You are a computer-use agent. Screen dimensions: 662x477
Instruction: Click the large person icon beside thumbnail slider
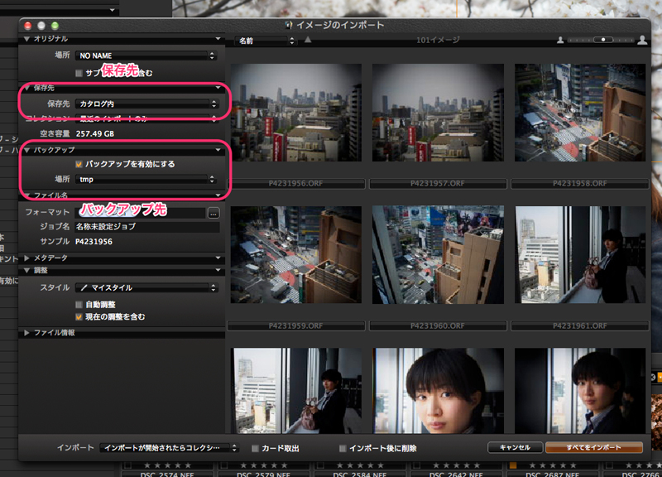tap(642, 40)
